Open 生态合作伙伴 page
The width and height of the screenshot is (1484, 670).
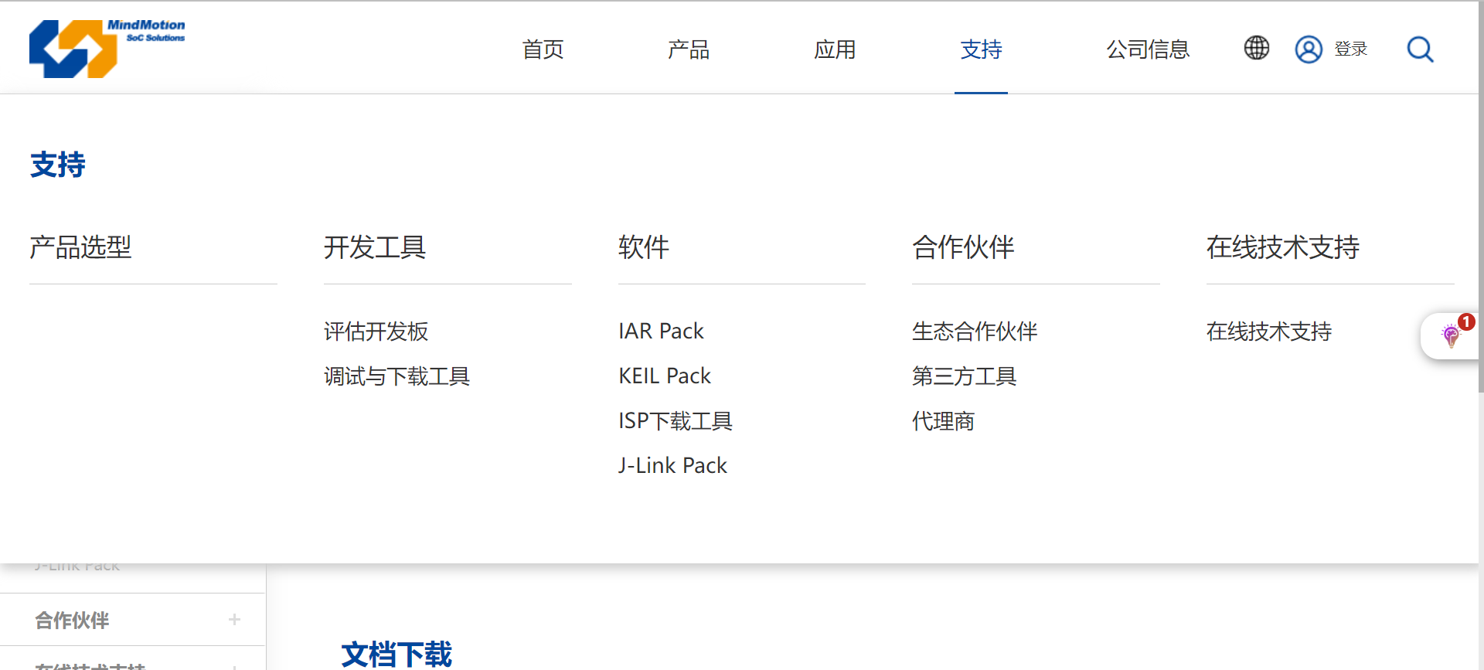click(x=974, y=332)
